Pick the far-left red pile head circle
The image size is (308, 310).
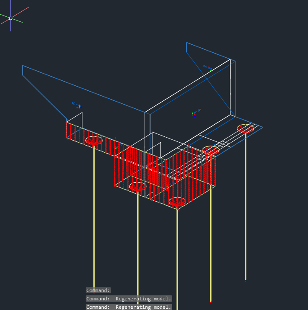coord(94,140)
